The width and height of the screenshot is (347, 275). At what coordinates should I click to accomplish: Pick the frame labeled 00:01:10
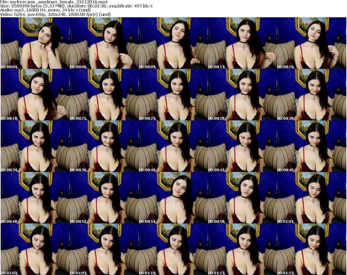click(173, 249)
